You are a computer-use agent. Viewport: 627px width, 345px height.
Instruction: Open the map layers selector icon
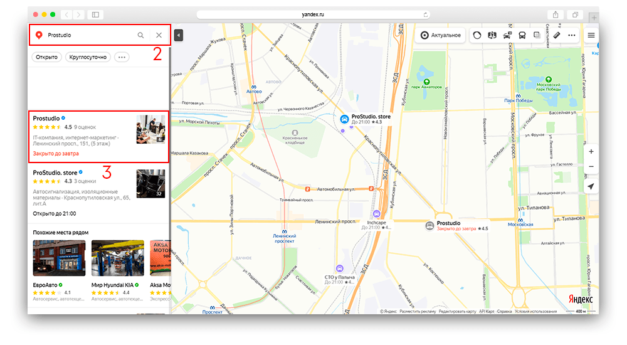[x=537, y=35]
